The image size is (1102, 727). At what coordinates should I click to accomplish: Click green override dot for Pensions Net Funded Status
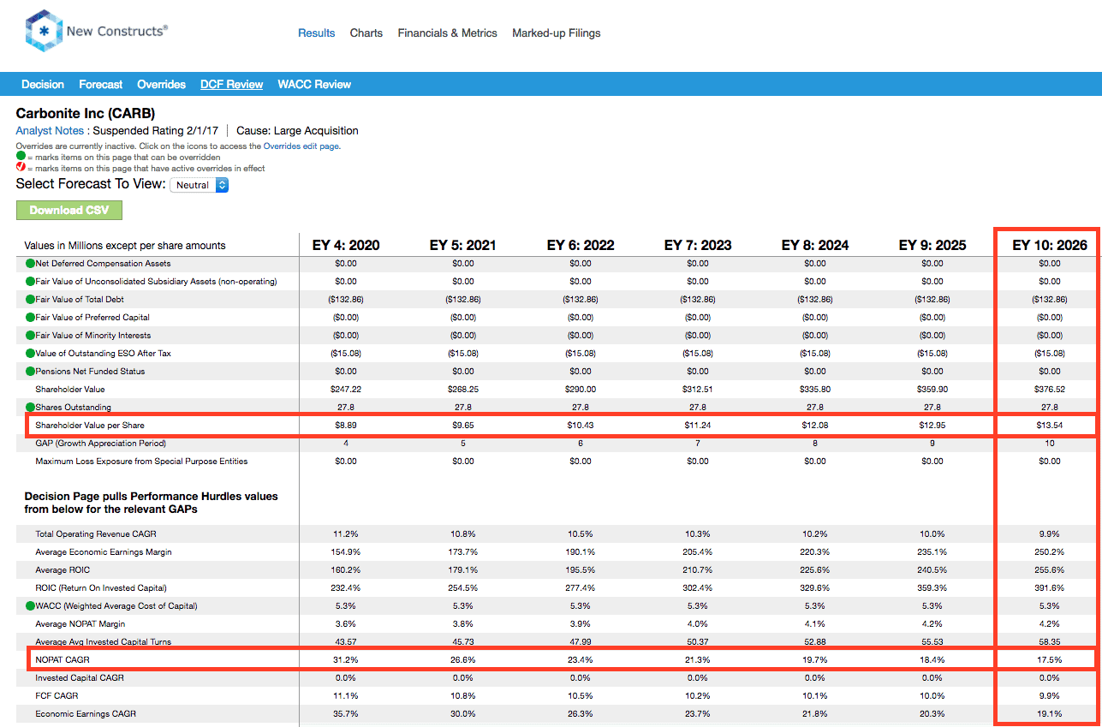pyautogui.click(x=30, y=372)
